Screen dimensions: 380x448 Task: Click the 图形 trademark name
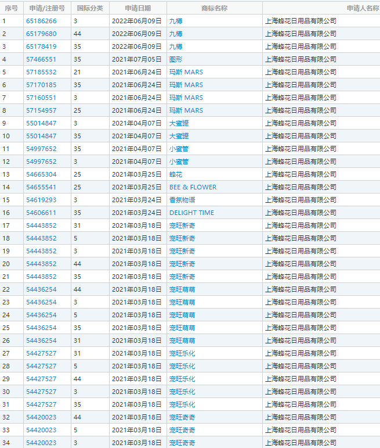point(176,59)
